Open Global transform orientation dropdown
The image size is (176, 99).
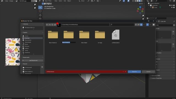[x=83, y=1]
